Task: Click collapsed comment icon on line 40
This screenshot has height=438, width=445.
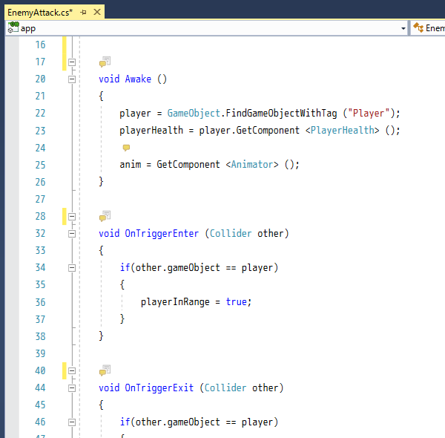Action: 105,370
